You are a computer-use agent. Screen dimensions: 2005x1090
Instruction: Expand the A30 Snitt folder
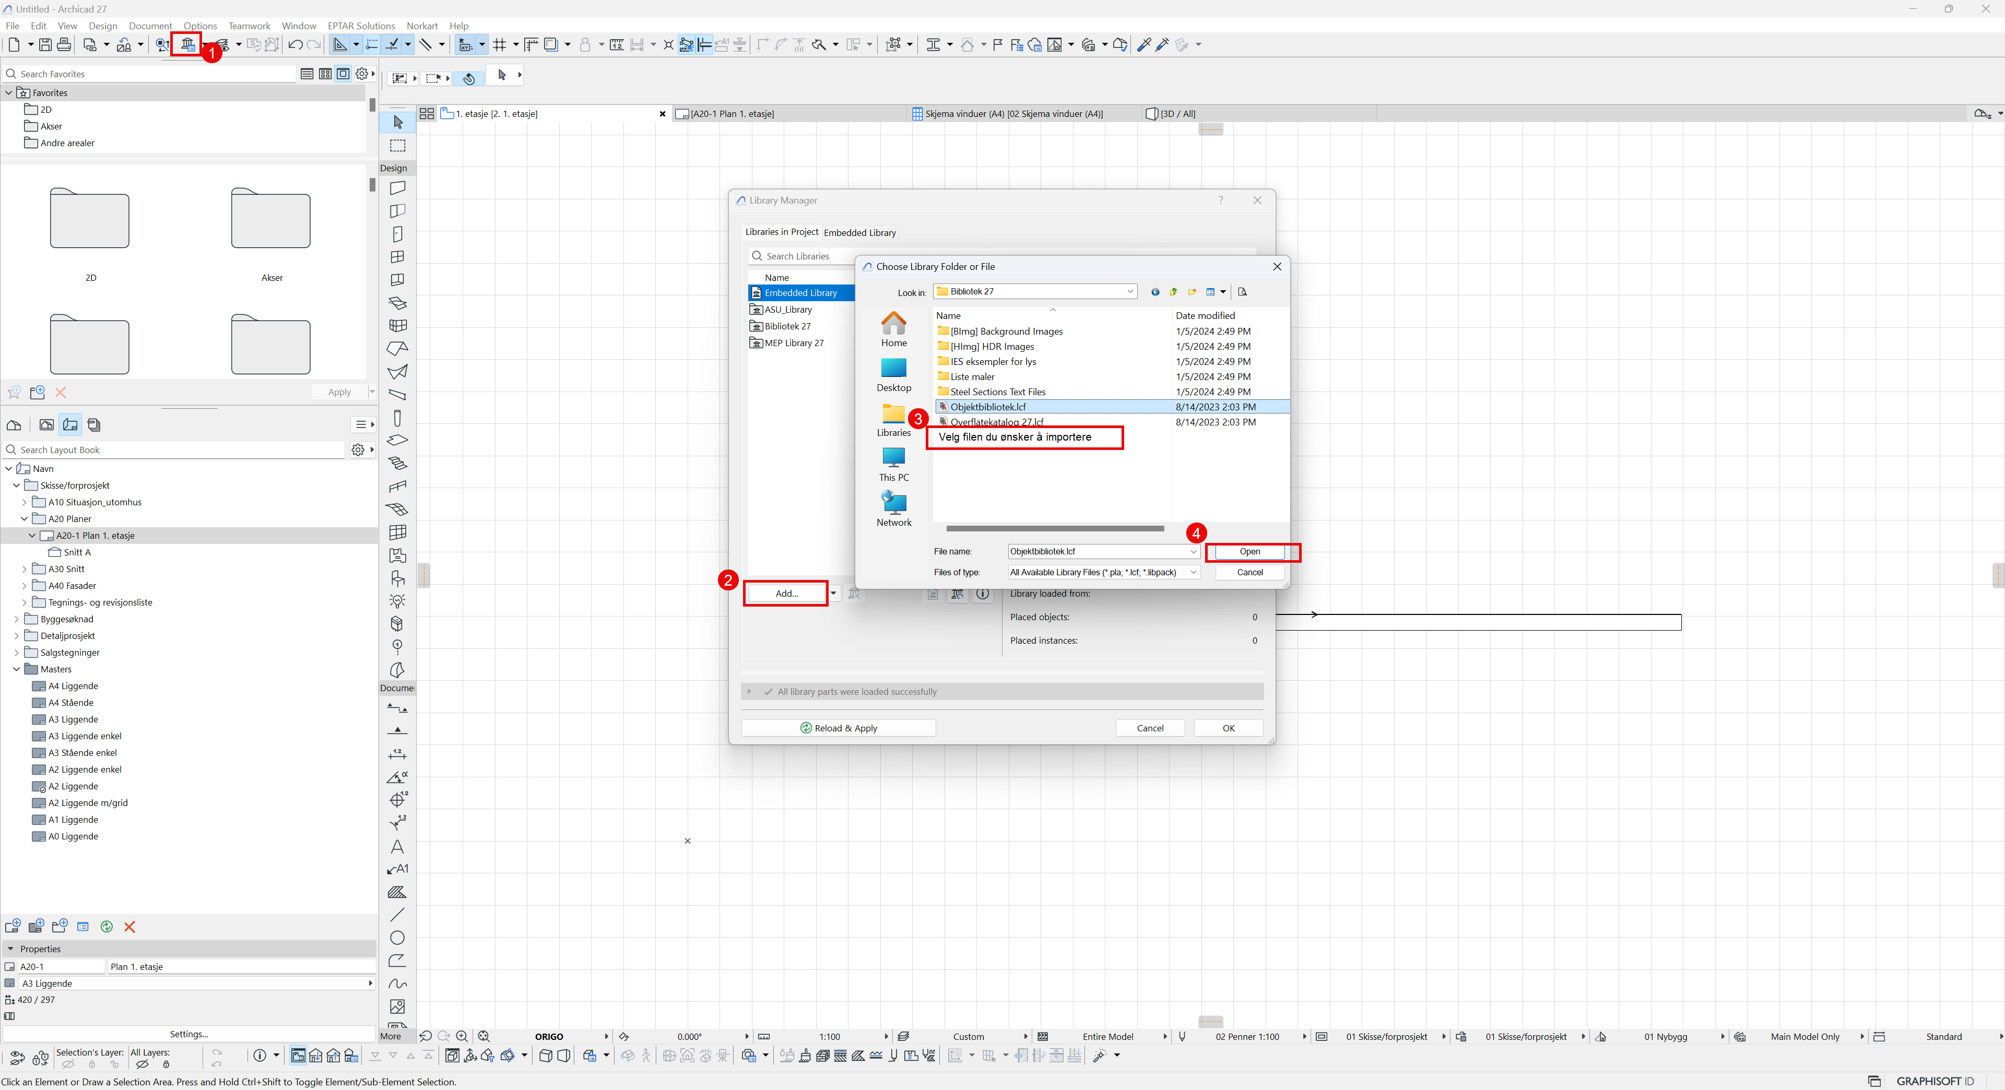tap(24, 568)
